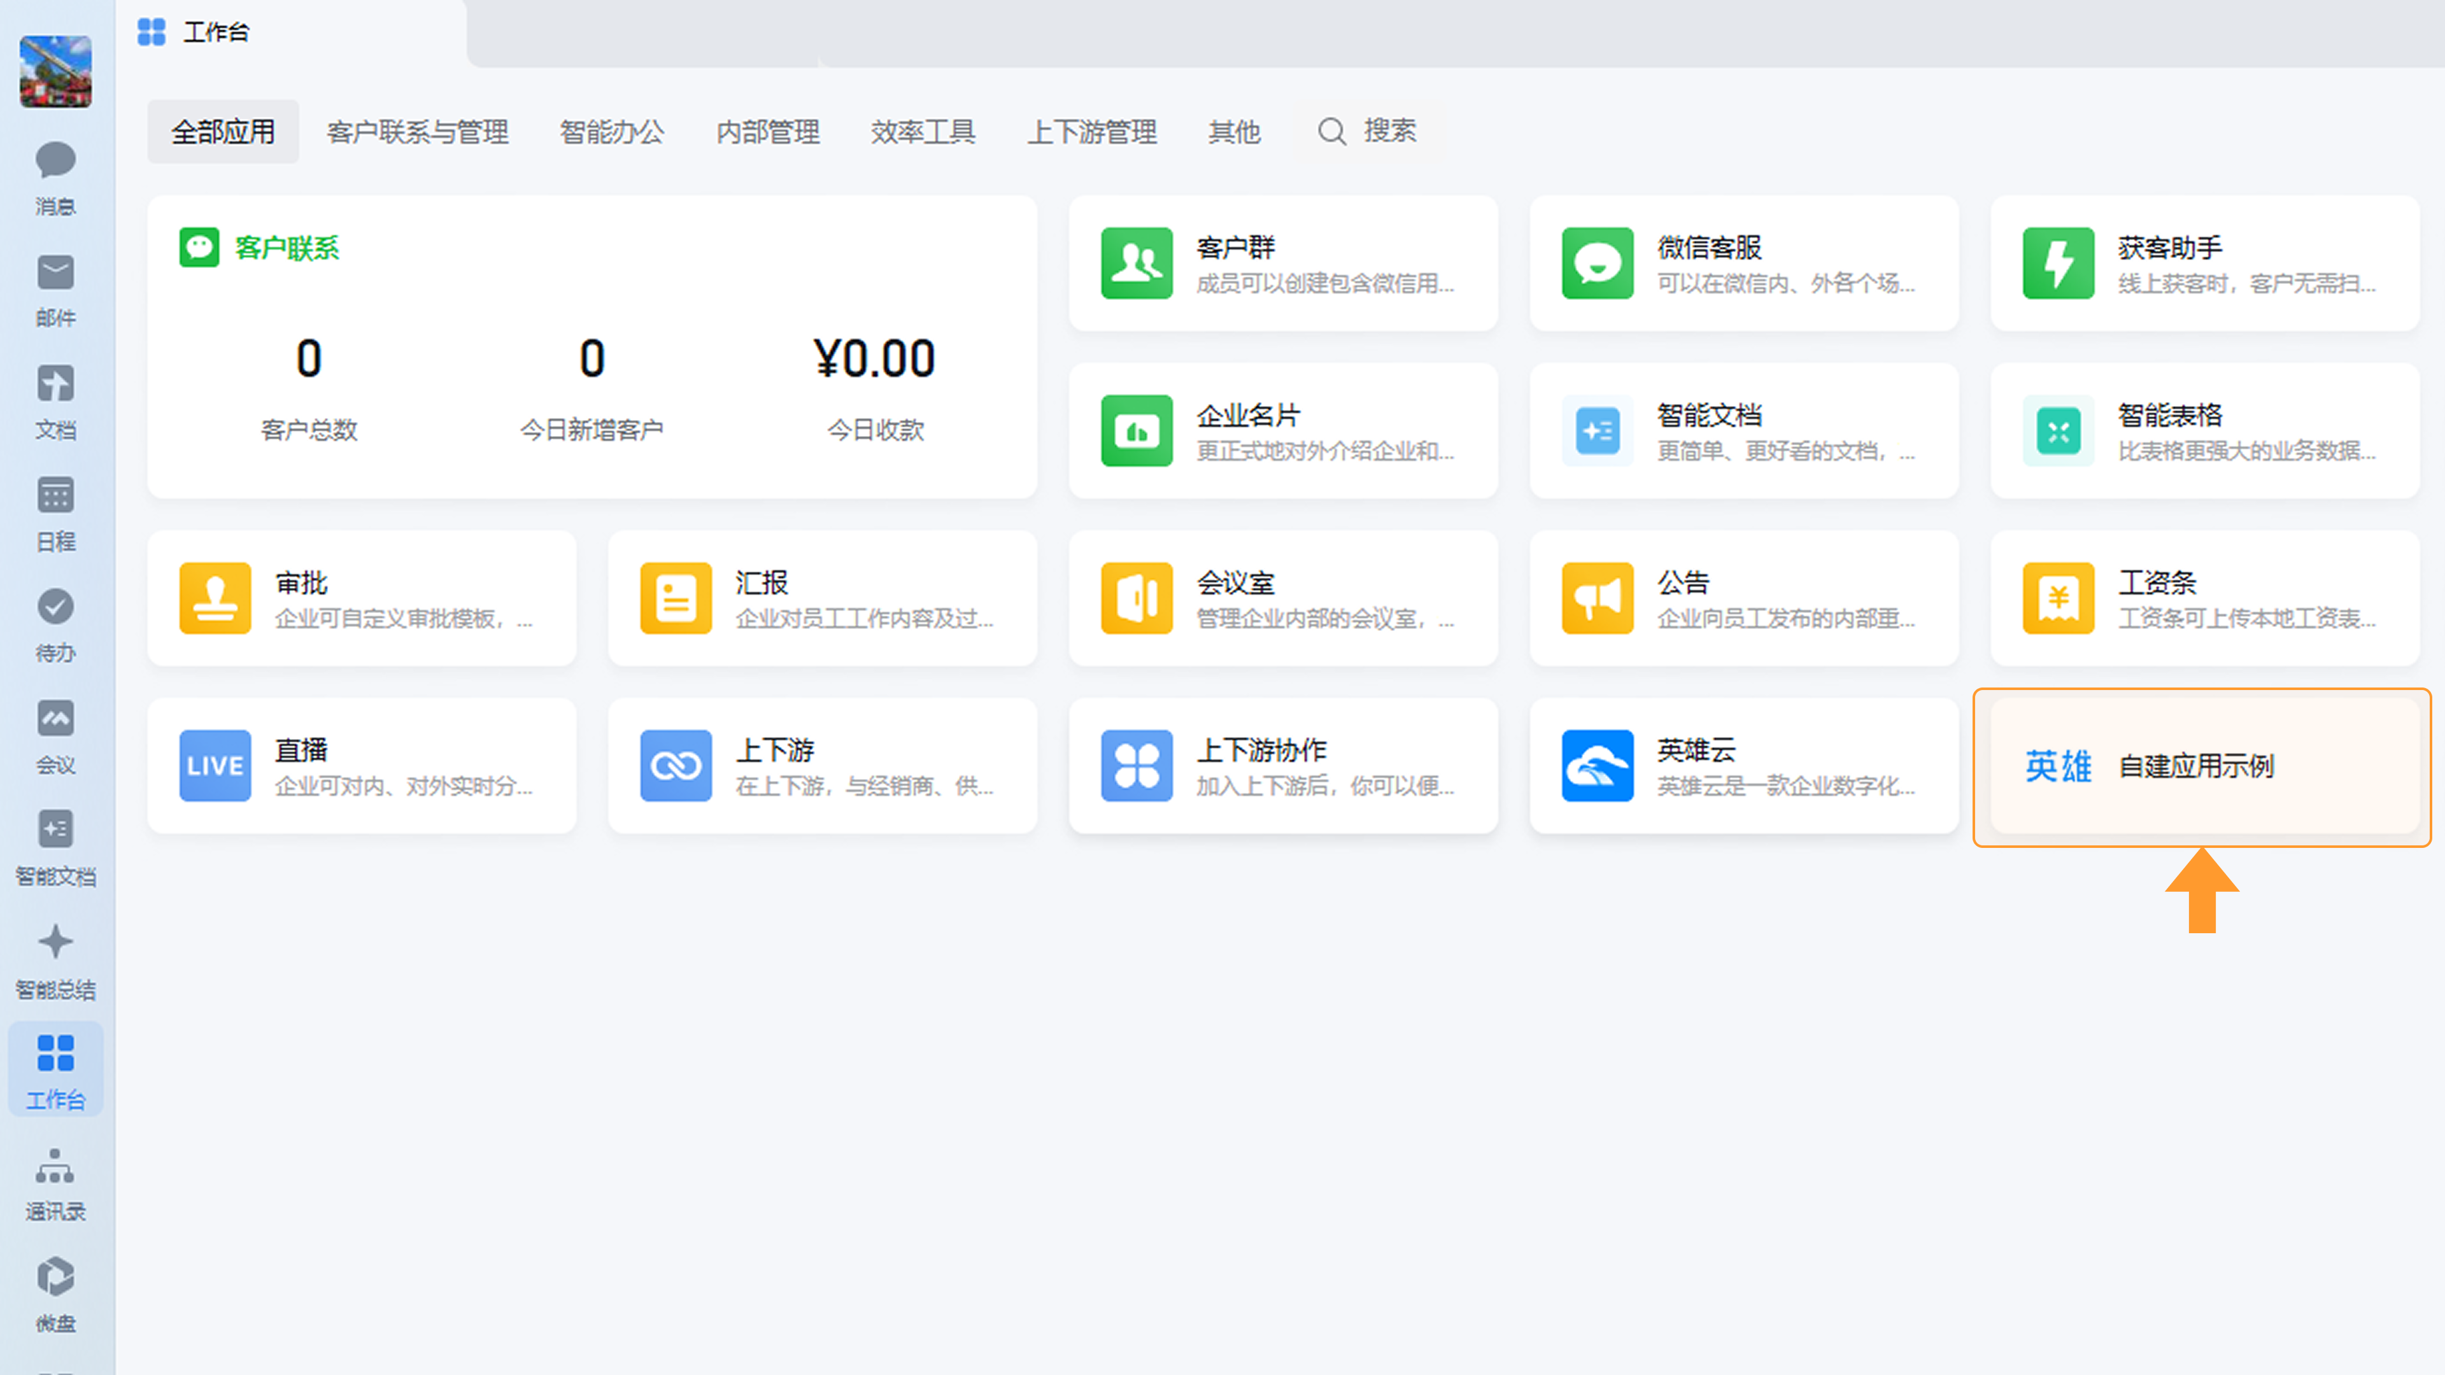Open the 直播 LIVE icon
Image resolution: width=2445 pixels, height=1375 pixels.
[x=215, y=766]
